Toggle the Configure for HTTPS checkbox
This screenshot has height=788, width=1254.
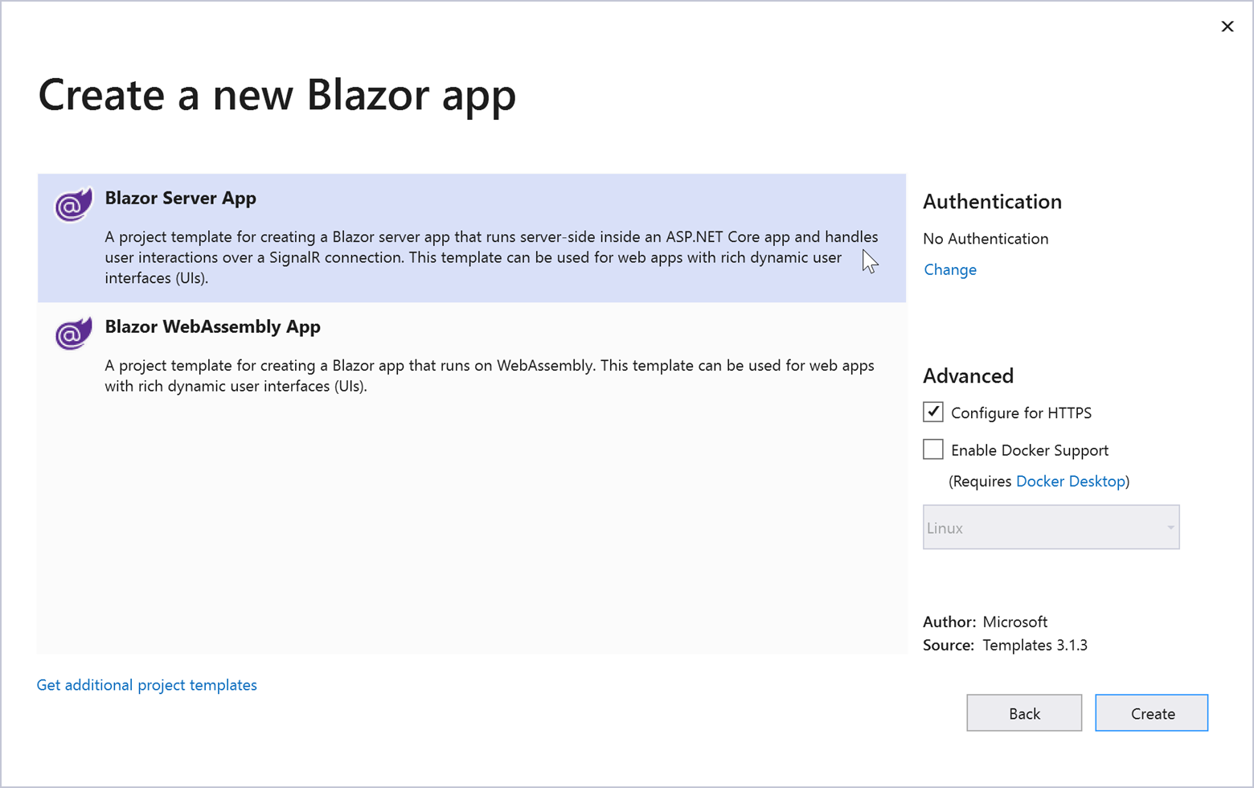point(932,412)
